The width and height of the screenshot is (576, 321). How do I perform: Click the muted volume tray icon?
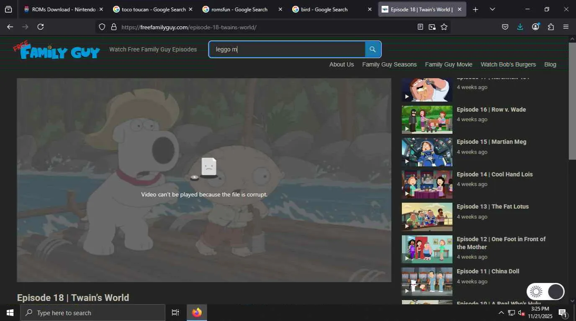pyautogui.click(x=521, y=313)
